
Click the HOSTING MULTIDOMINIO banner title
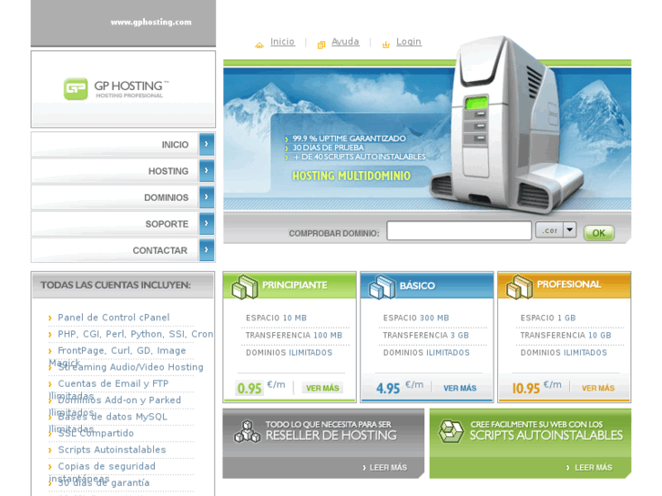click(351, 176)
